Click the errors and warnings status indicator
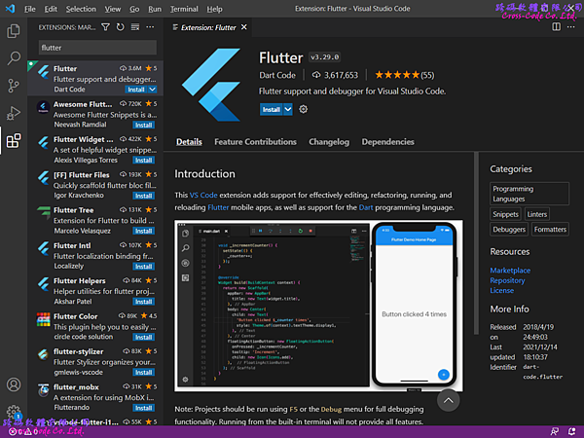 tap(23, 431)
